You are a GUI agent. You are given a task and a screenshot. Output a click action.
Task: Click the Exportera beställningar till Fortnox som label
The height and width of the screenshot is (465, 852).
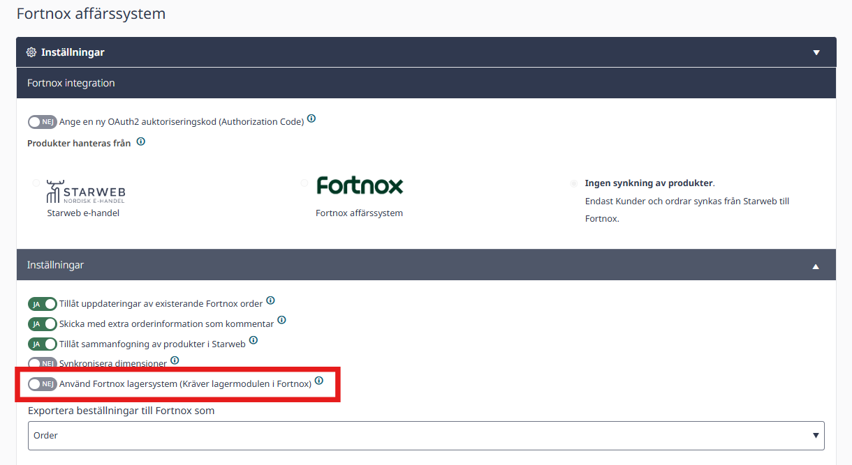click(x=122, y=411)
